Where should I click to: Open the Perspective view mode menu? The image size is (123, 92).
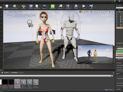pos(10,12)
